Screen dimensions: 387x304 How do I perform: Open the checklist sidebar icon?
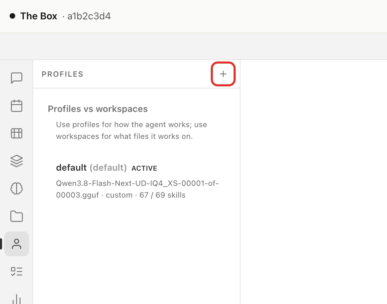coord(17,272)
